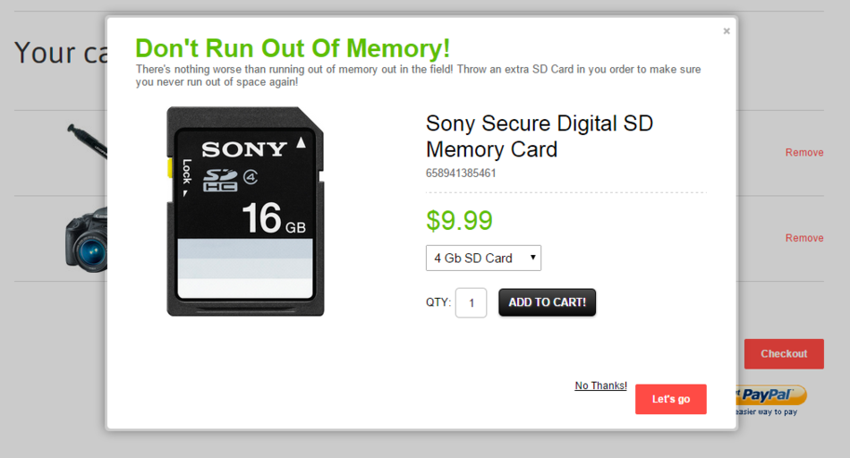Open the Sony Secure Digital SD Memory Card title
The width and height of the screenshot is (850, 458).
tap(540, 136)
